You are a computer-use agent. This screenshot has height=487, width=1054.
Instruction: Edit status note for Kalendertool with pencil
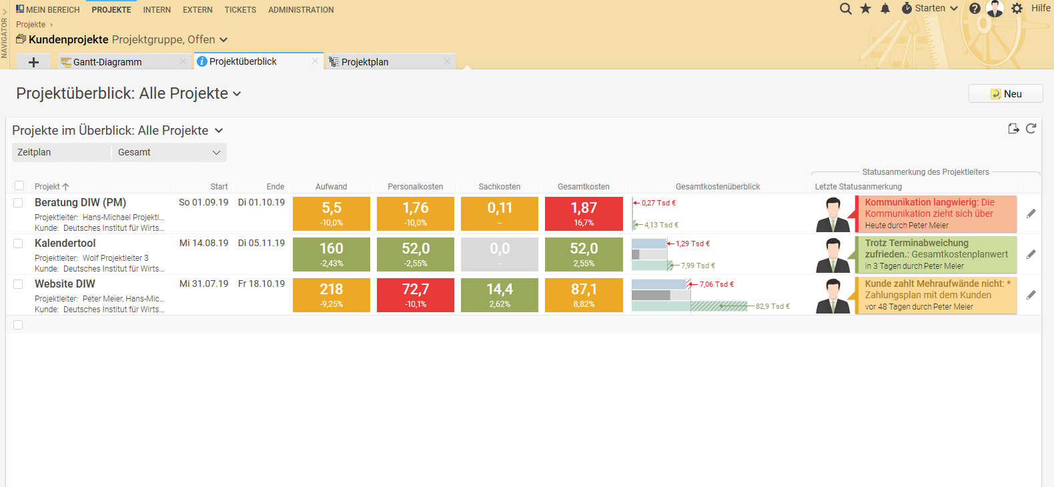pyautogui.click(x=1031, y=254)
